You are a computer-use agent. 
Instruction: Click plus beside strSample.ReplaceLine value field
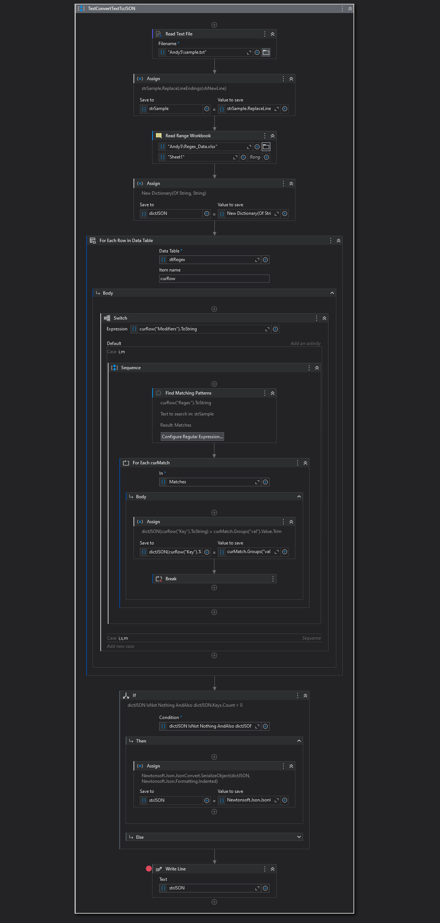285,109
